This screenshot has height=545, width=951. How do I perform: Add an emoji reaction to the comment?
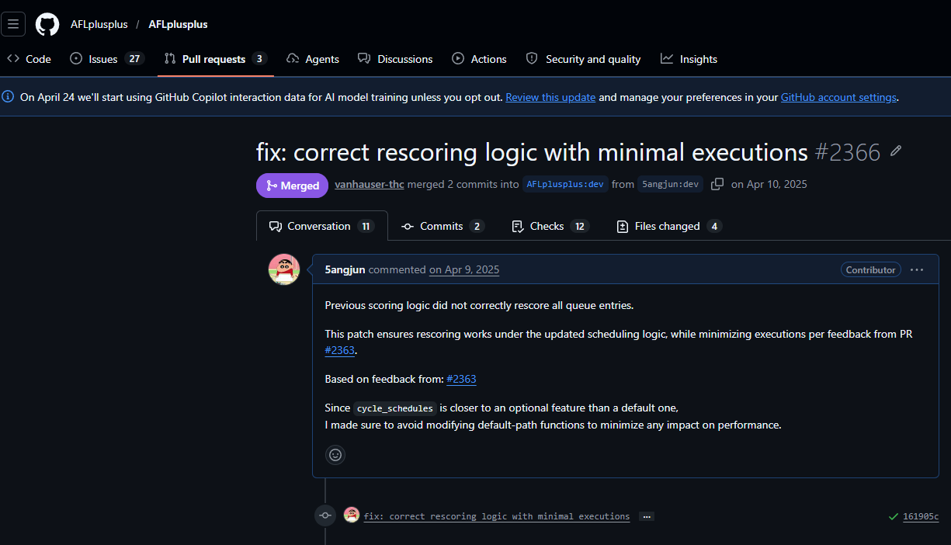pos(335,455)
